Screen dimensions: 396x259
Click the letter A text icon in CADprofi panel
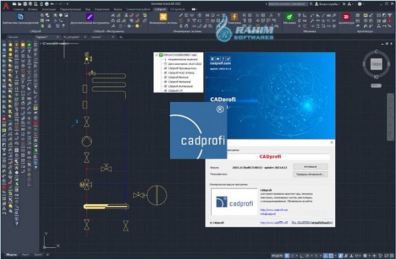click(x=55, y=15)
